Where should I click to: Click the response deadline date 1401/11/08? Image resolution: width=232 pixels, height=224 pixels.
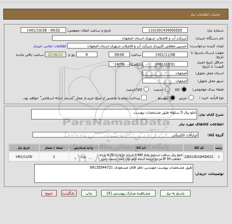(x=165, y=54)
